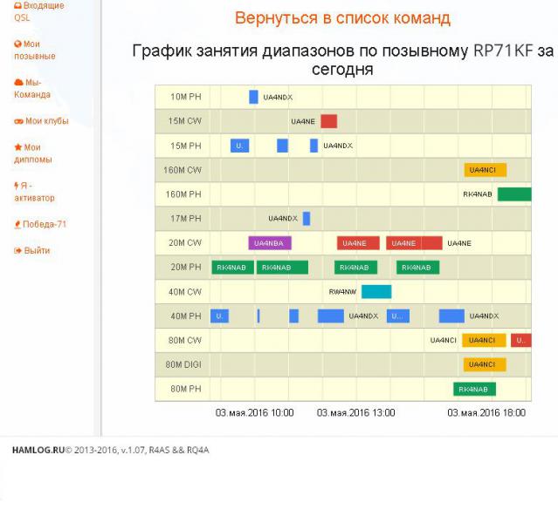Select the purple UA4NBA bar in 20M CW
558x523 pixels.
(x=270, y=243)
